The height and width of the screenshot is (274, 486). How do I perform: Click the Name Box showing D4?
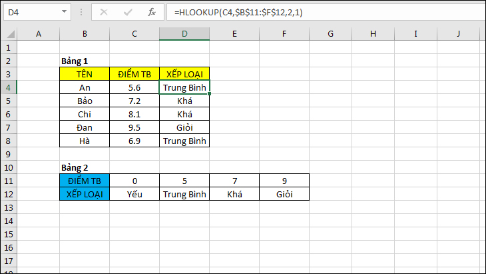(x=30, y=12)
